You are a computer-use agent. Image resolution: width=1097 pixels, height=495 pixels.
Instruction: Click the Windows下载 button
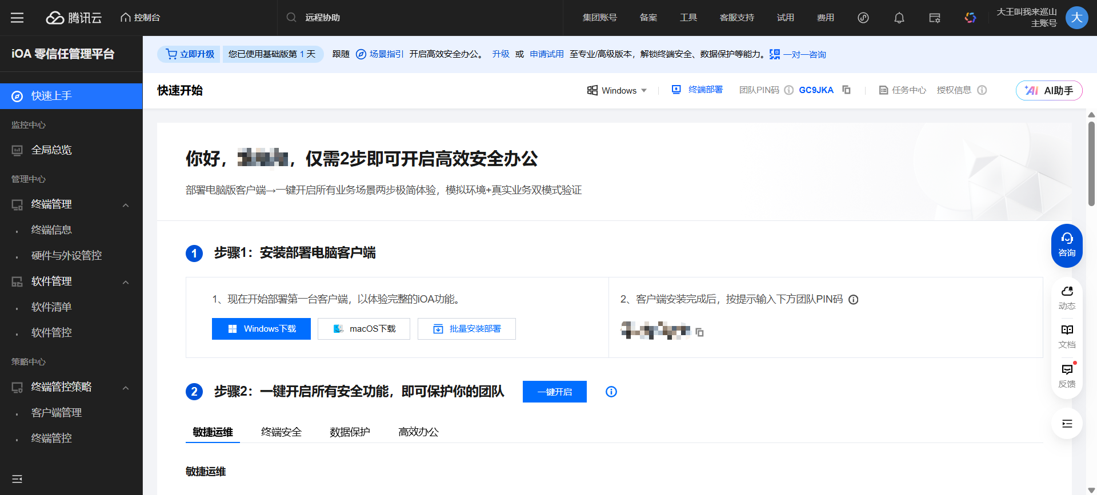pyautogui.click(x=261, y=329)
